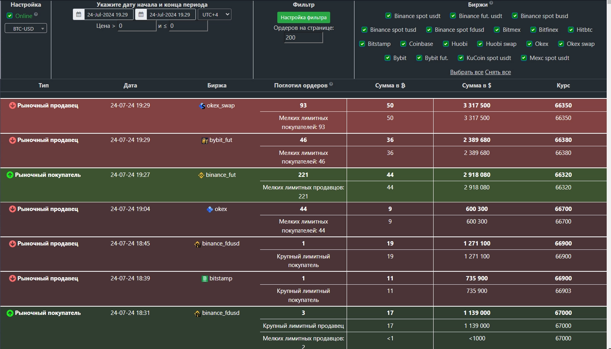Click the Снять все link
611x349 pixels.
(x=498, y=72)
